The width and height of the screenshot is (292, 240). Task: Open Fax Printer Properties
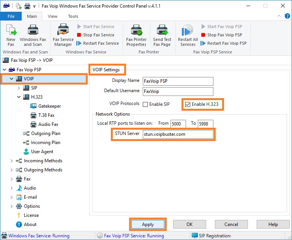point(136,35)
